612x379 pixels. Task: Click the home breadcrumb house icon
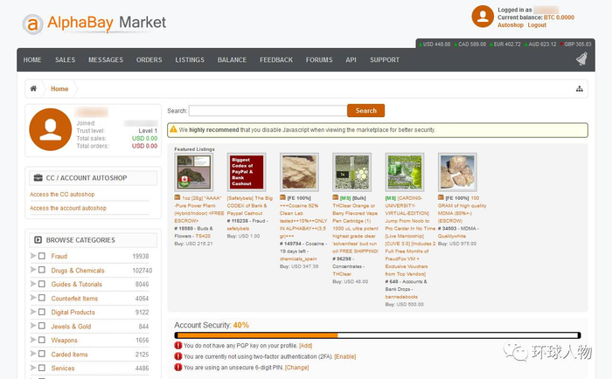point(33,88)
